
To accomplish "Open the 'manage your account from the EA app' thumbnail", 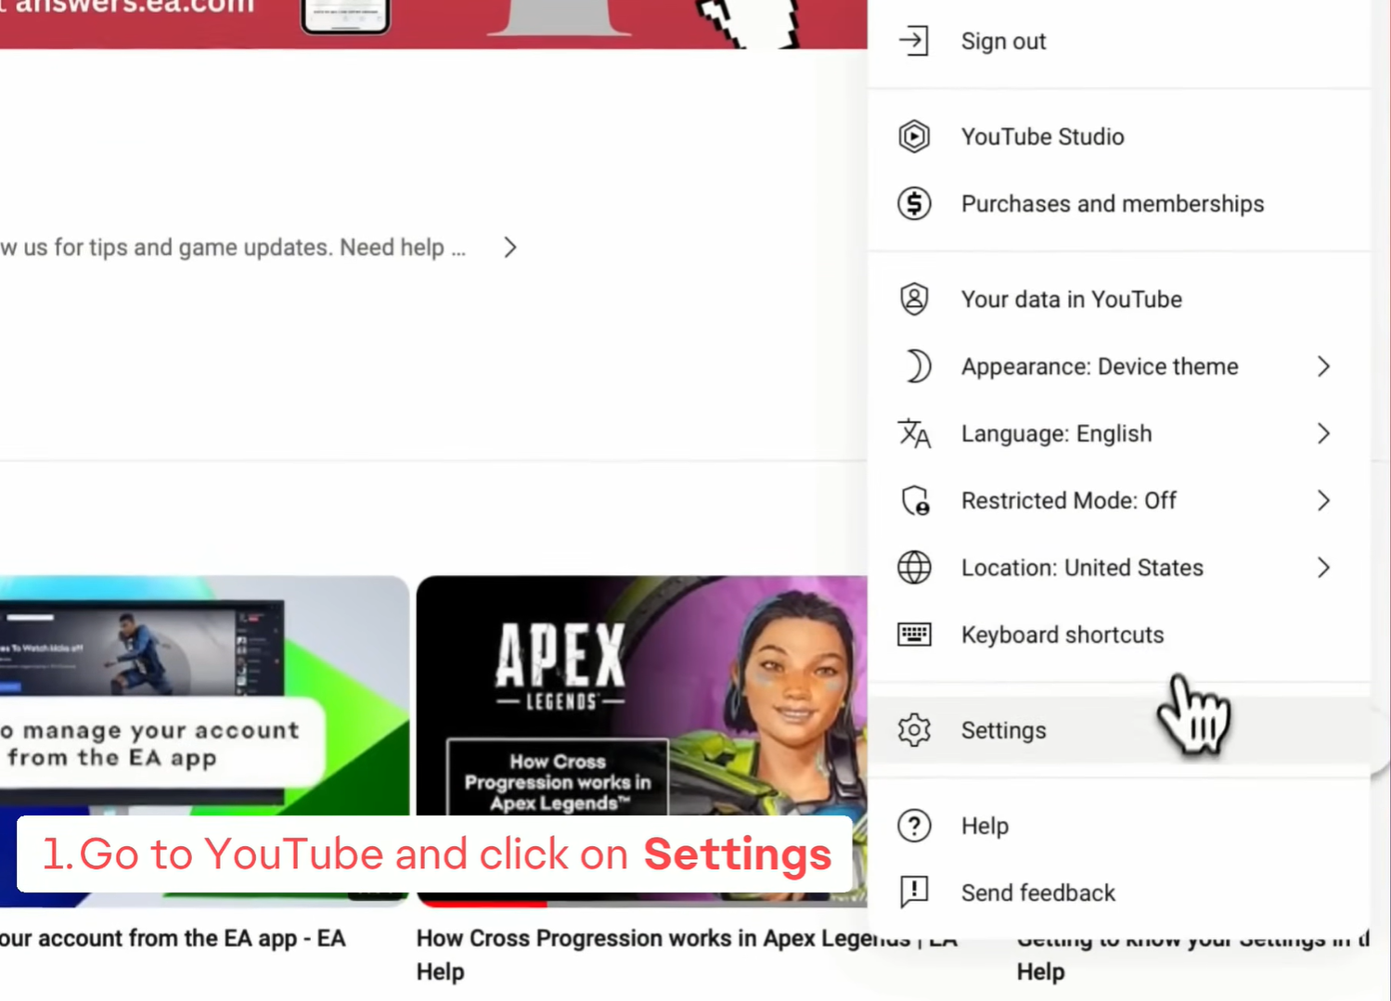I will point(204,740).
